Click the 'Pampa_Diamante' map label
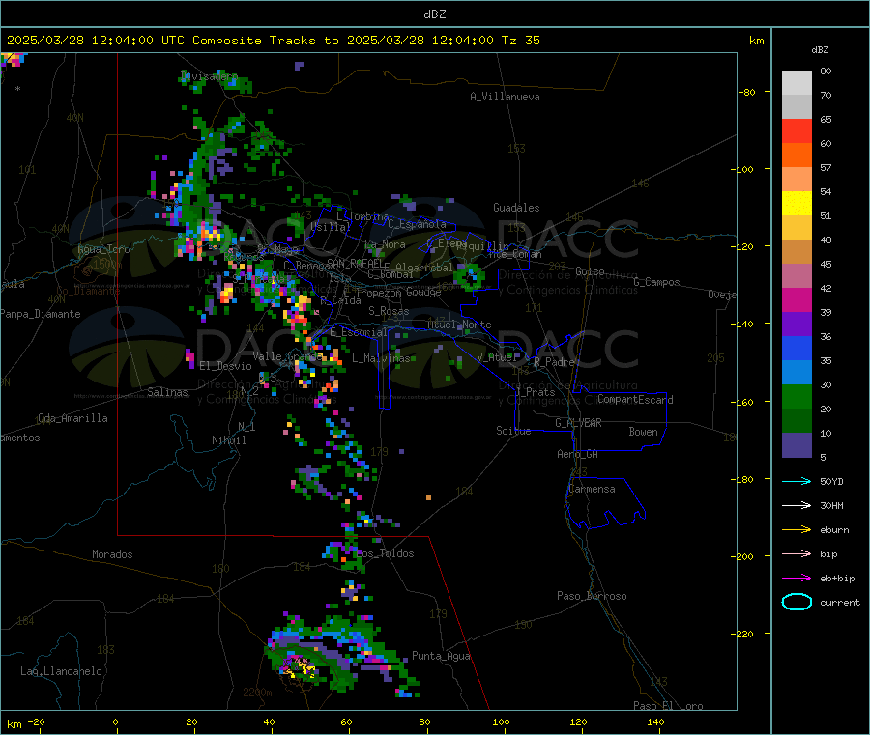870x735 pixels. [x=41, y=314]
